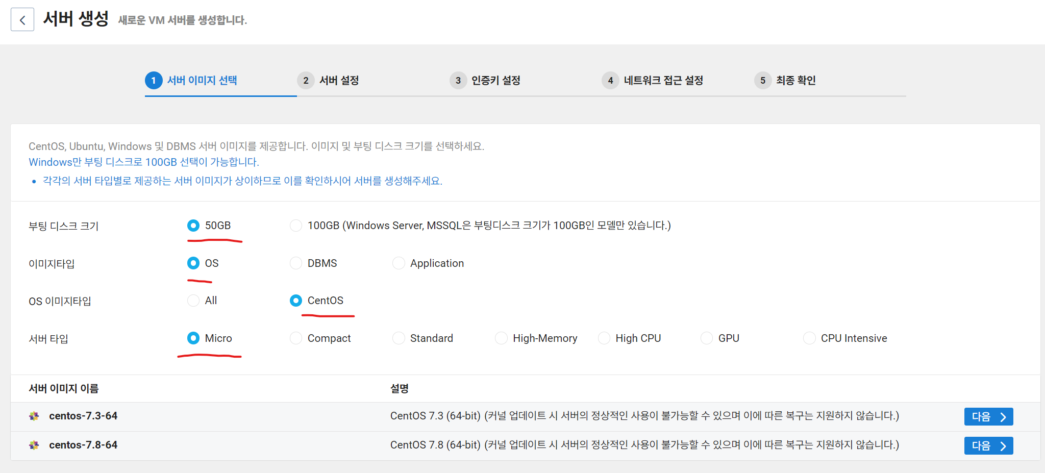Choose Application image type

(399, 263)
